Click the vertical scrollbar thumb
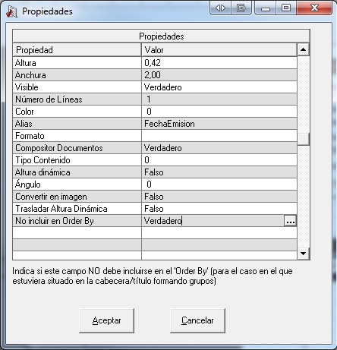 tap(304, 139)
